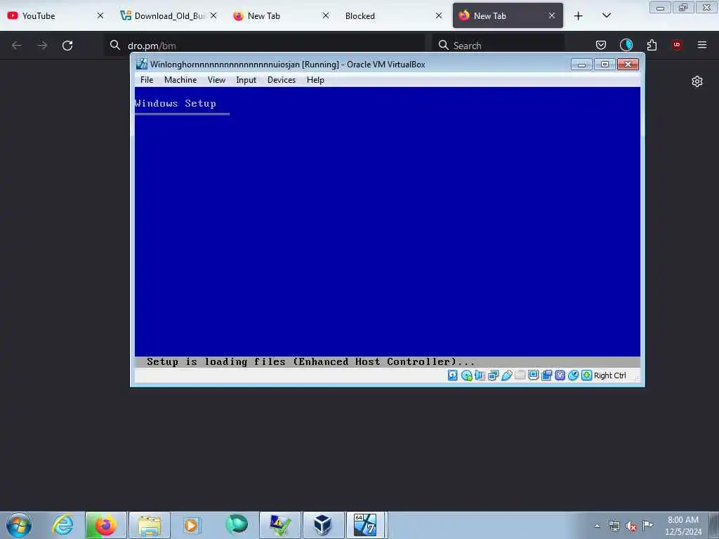Click the green round app icon in taskbar
The image size is (719, 539).
(x=237, y=524)
